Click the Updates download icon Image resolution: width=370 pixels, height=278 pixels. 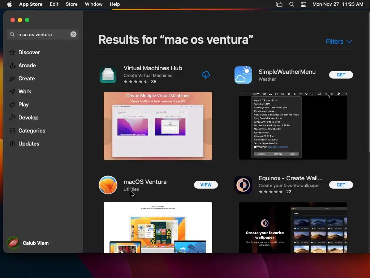[x=12, y=143]
